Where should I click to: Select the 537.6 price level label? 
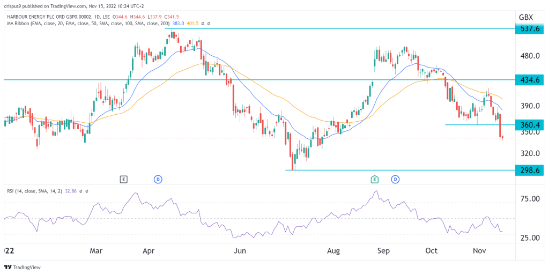coord(529,29)
